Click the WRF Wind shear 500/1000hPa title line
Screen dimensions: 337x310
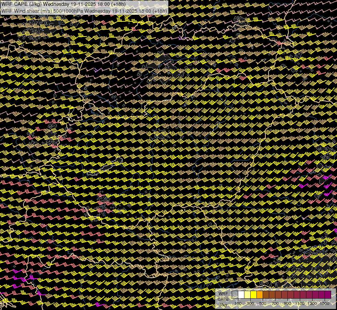tap(84, 11)
